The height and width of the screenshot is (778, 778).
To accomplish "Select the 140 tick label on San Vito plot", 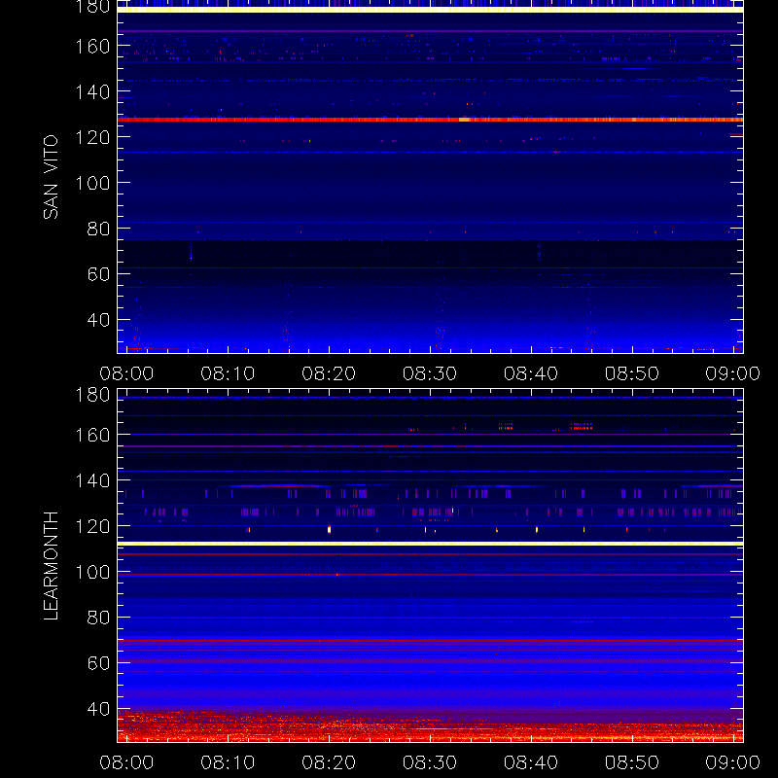I will 92,91.
